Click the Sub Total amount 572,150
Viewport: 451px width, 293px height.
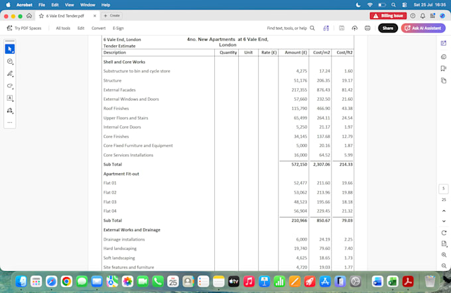[x=299, y=164]
